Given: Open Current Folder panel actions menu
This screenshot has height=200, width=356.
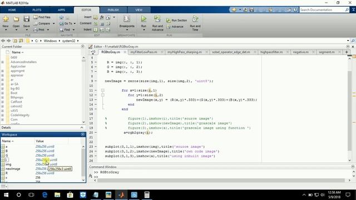Looking at the screenshot, I should coord(83,47).
